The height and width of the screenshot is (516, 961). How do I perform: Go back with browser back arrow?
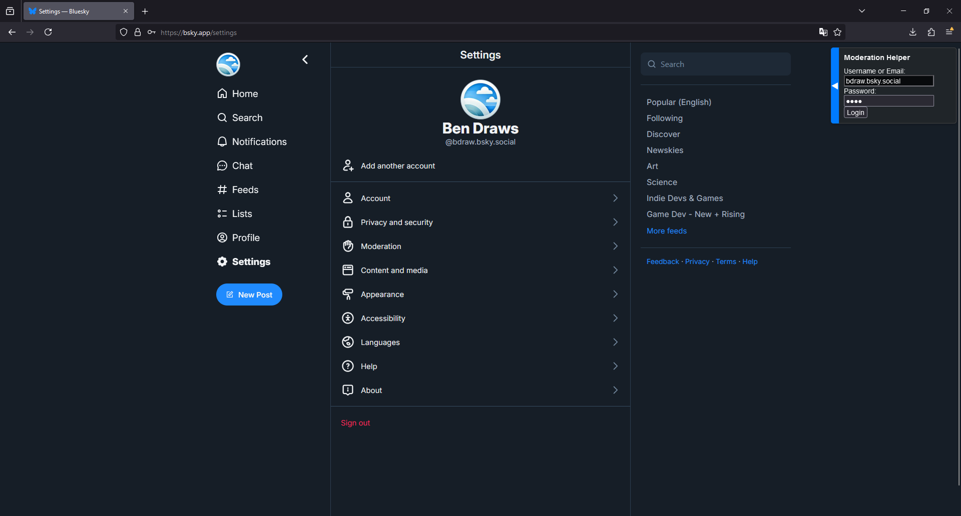click(12, 32)
